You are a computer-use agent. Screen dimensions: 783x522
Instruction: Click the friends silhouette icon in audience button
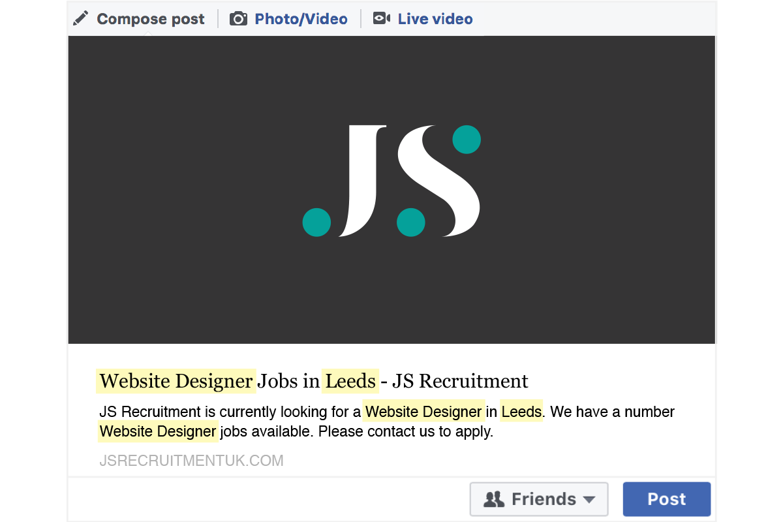494,499
